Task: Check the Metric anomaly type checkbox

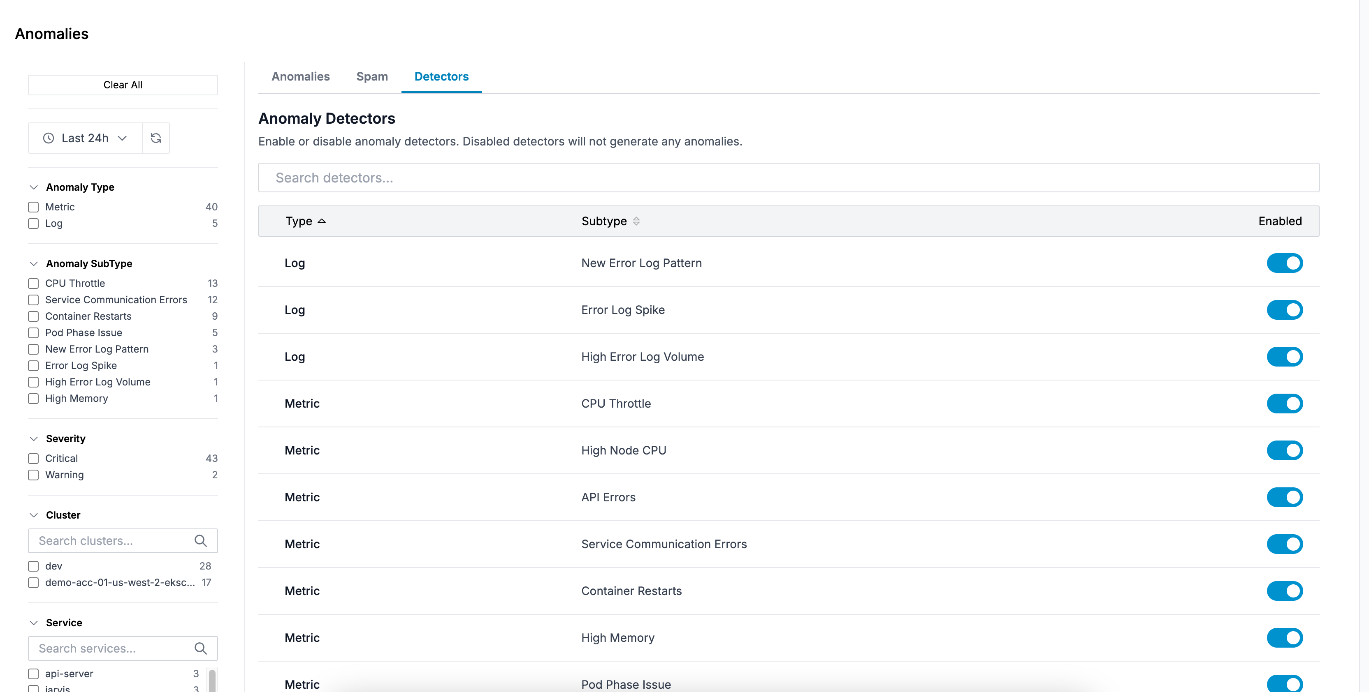Action: coord(33,207)
